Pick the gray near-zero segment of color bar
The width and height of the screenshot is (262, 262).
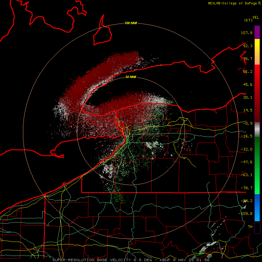coord(257,130)
